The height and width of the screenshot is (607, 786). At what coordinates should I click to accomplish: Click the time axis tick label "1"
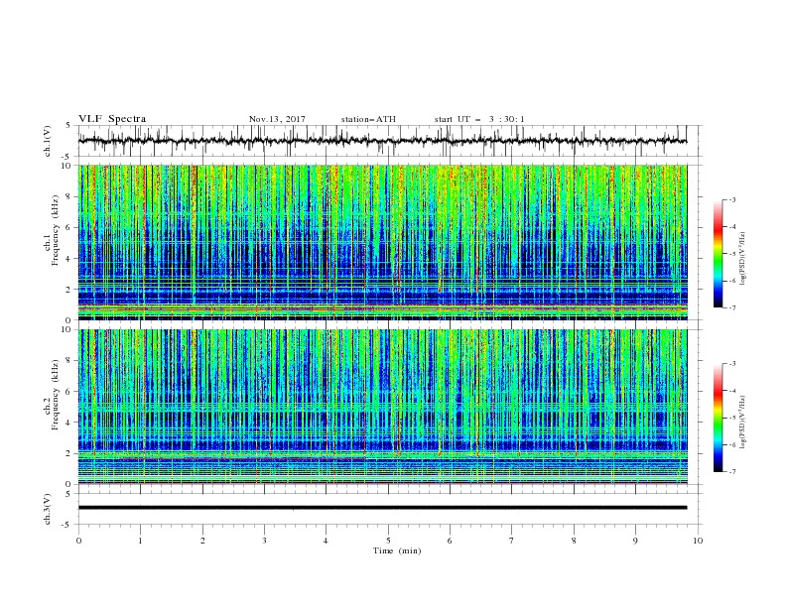140,541
